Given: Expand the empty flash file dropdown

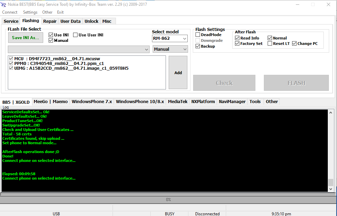Looking at the screenshot, I should tap(79, 49).
